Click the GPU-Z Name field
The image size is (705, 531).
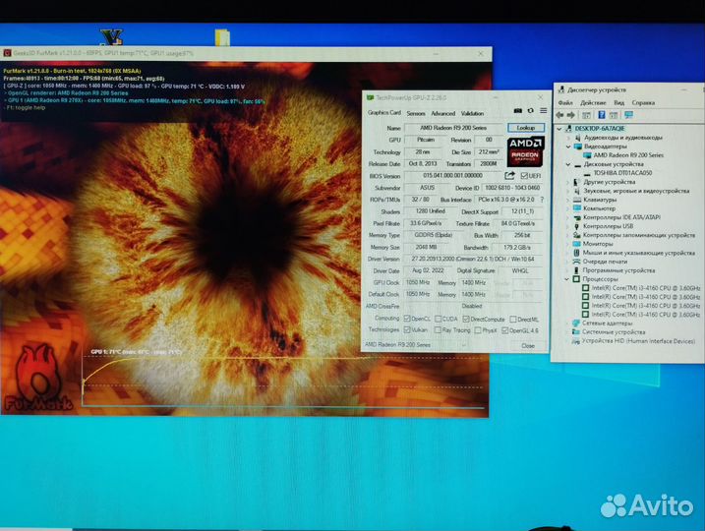click(453, 128)
